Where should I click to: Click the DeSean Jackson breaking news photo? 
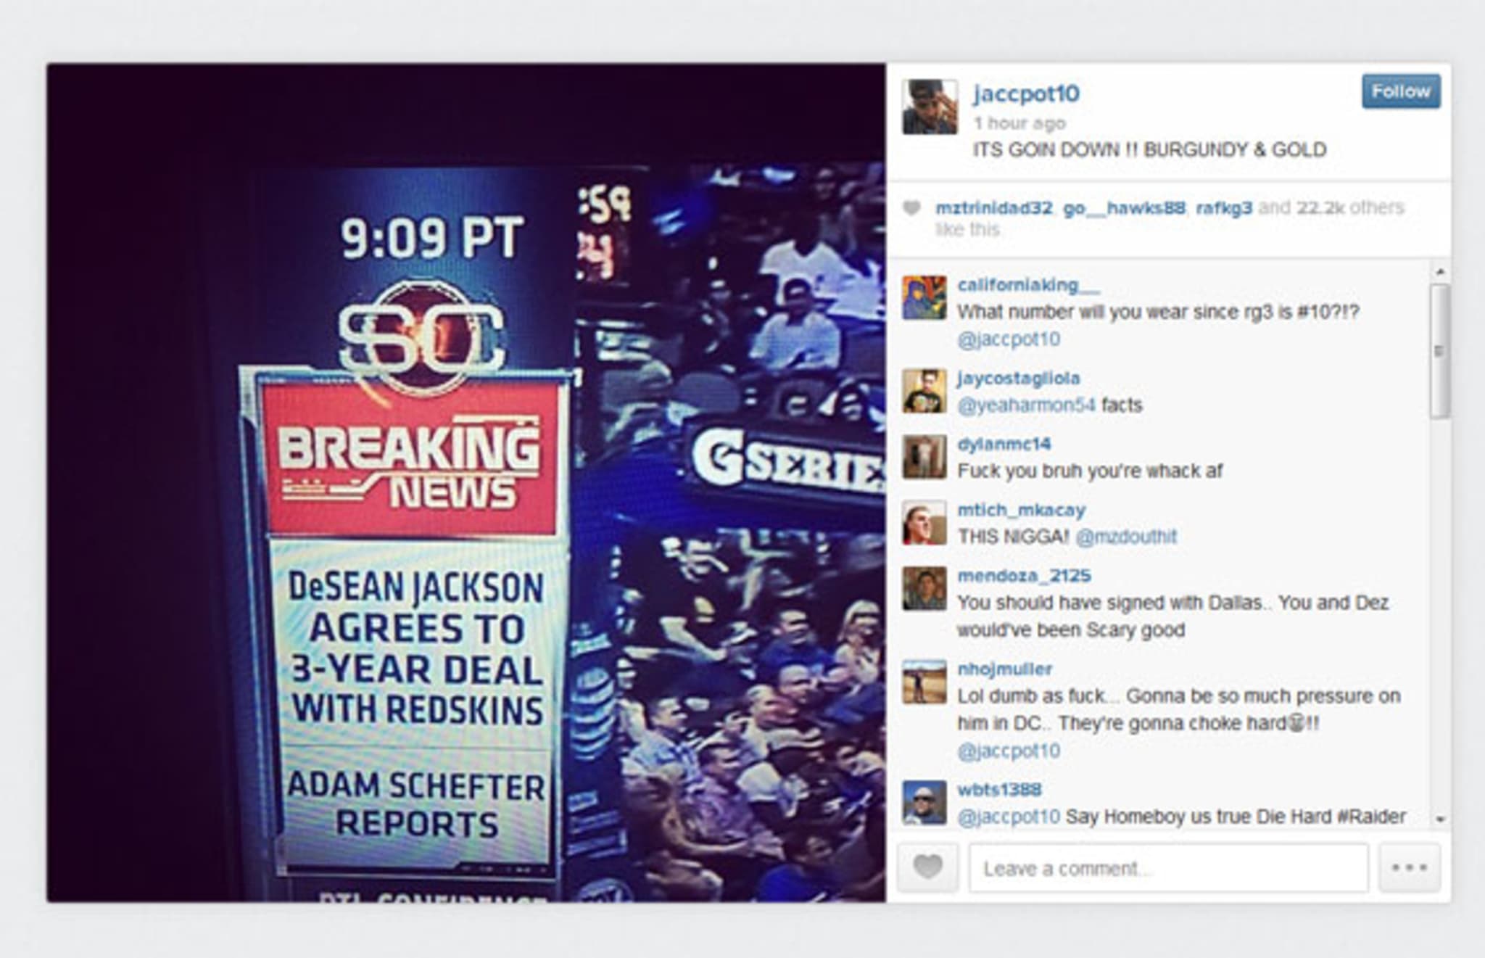tap(466, 483)
